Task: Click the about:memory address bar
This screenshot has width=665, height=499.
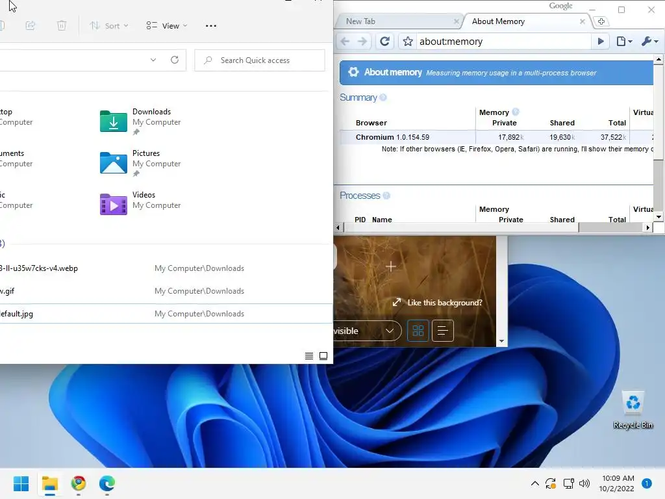Action: tap(504, 41)
